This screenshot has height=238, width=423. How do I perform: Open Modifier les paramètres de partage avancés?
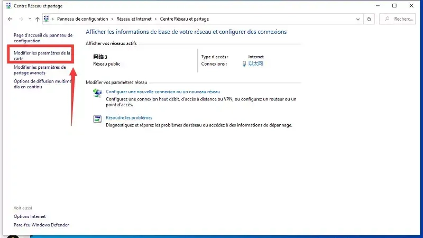click(x=40, y=70)
